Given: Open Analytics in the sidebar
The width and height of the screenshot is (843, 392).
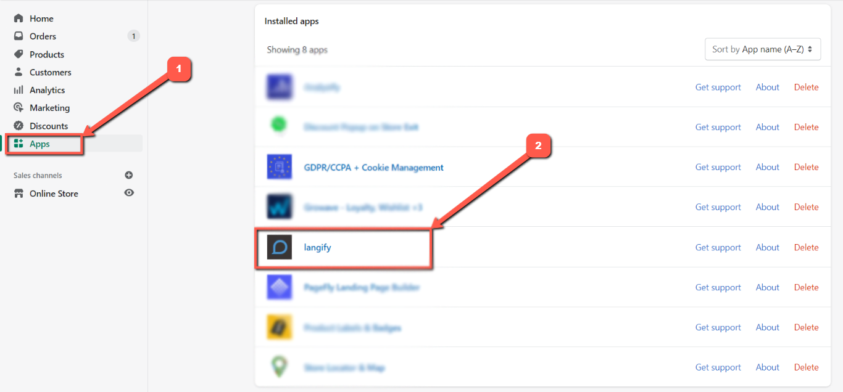Looking at the screenshot, I should click(48, 90).
